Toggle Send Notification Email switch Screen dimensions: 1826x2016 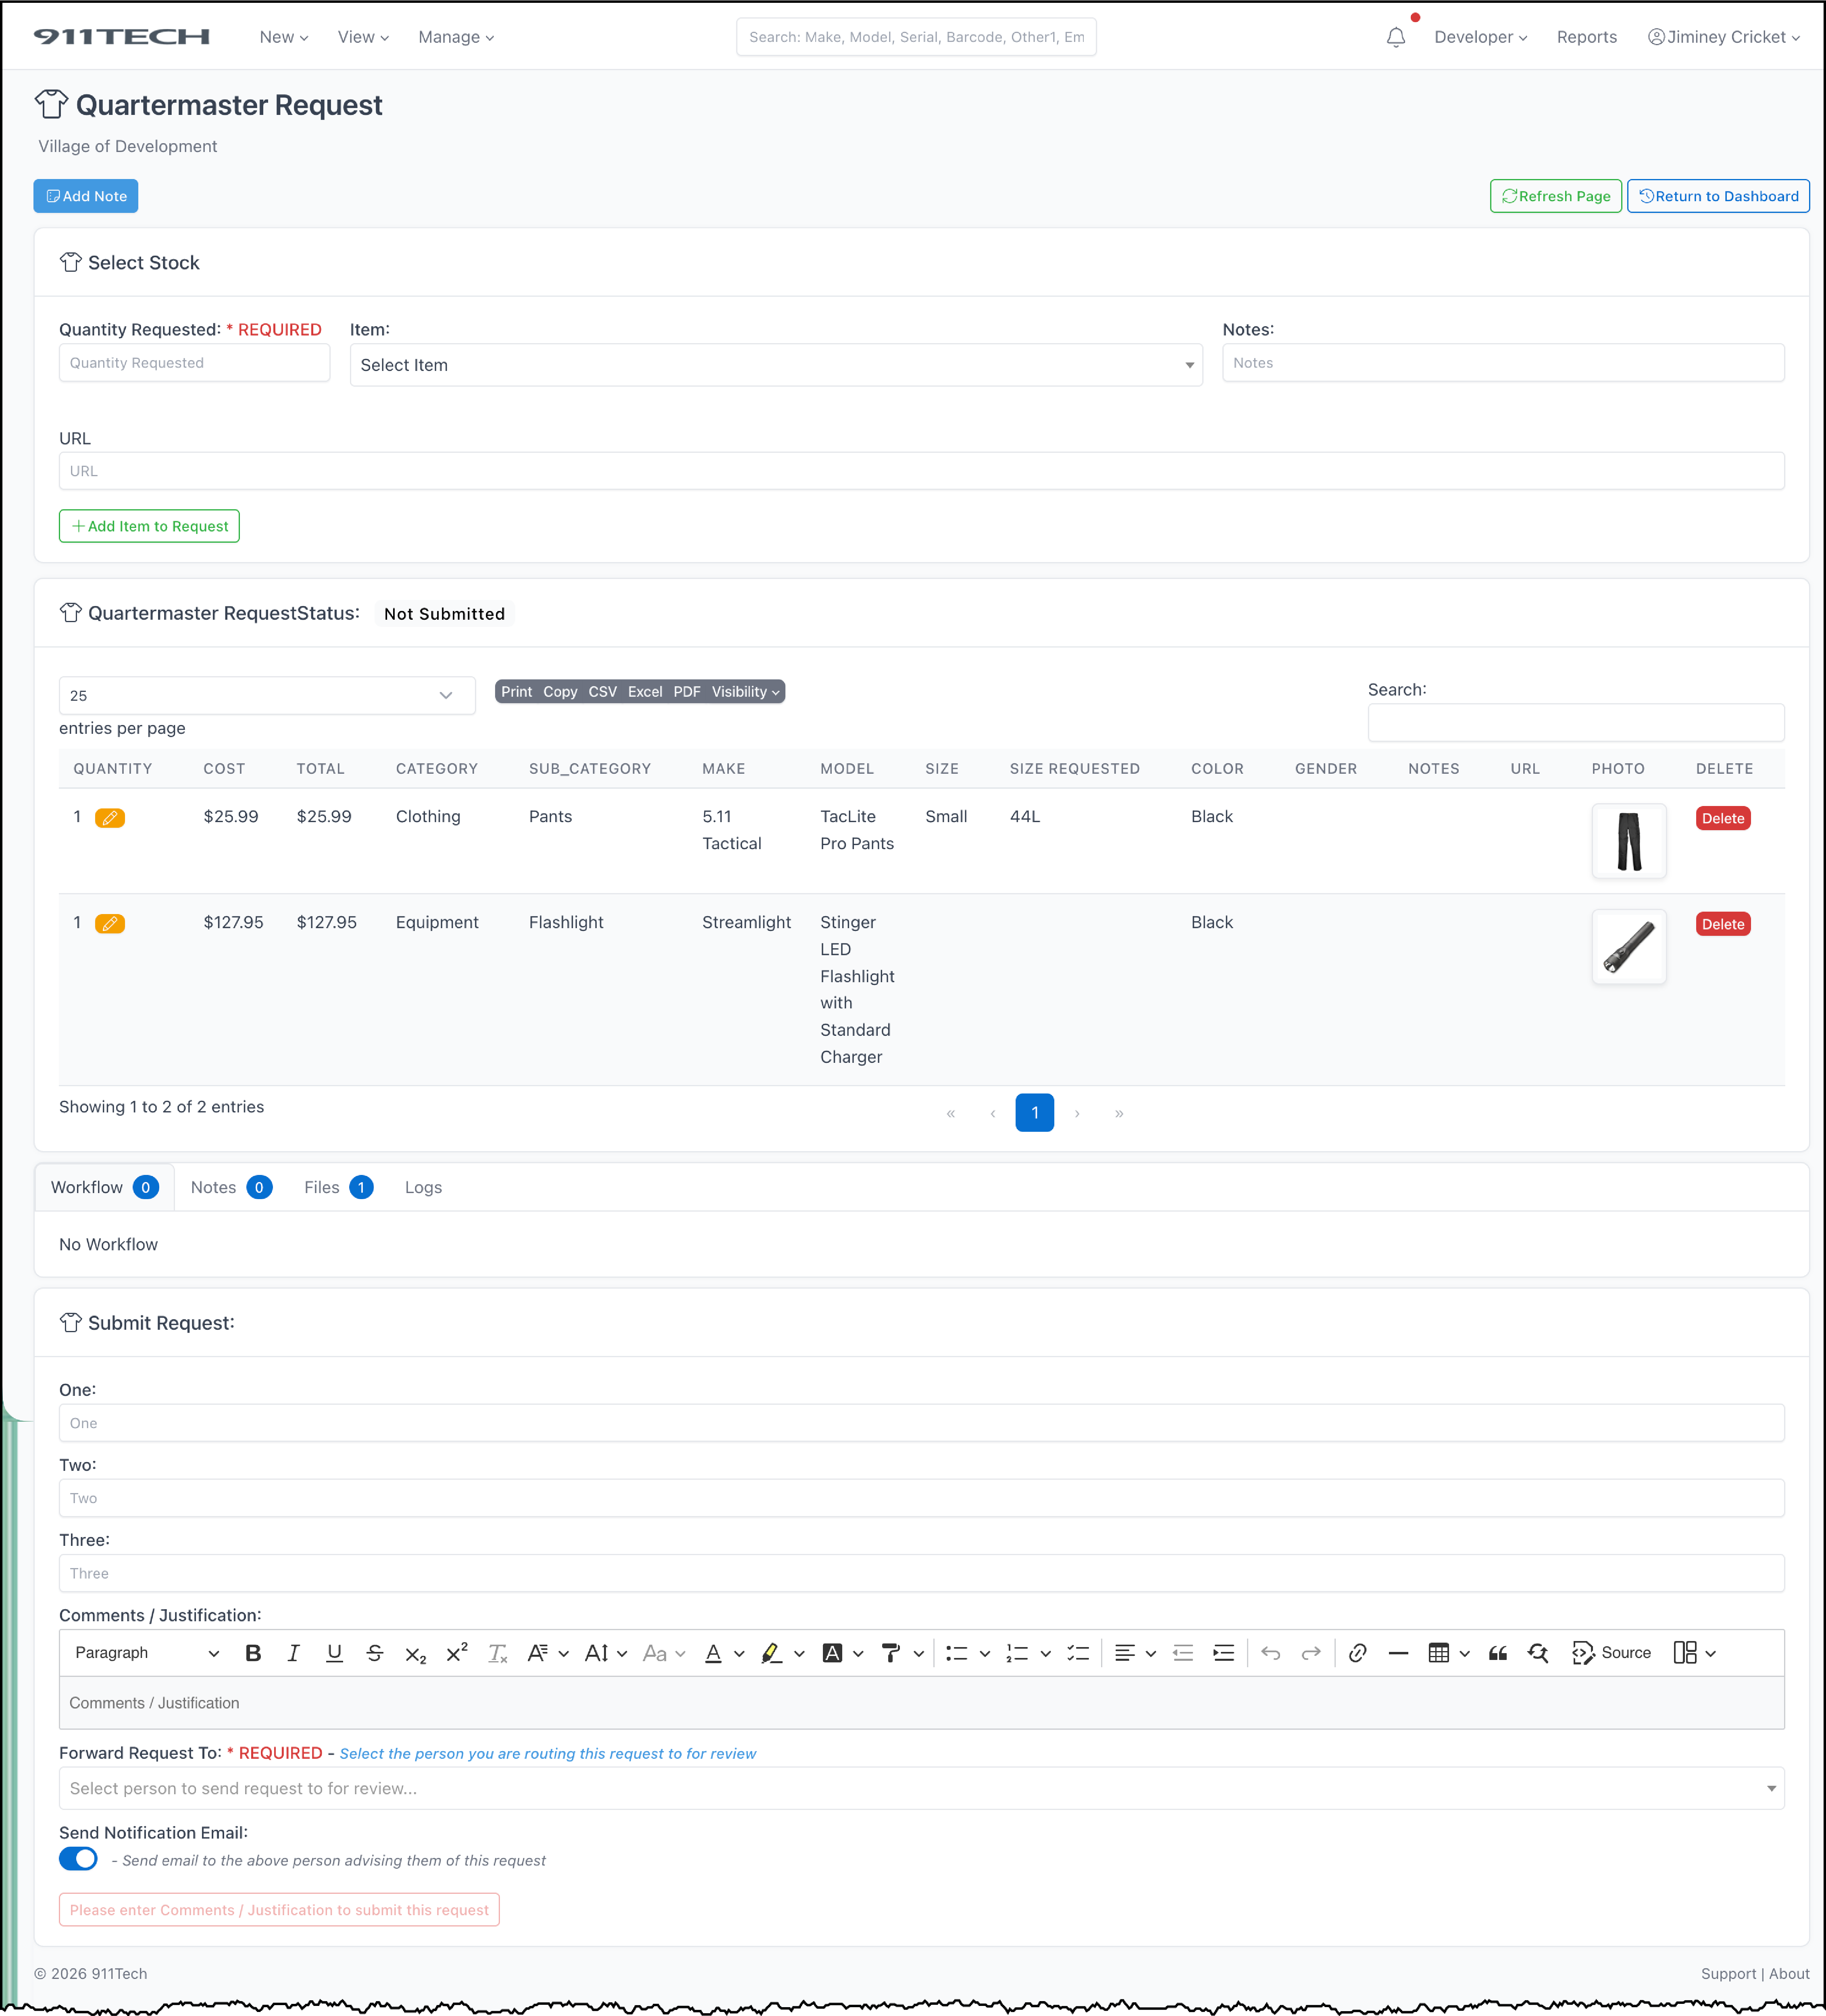(78, 1859)
